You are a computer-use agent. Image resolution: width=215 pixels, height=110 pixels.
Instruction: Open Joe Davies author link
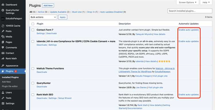[141, 88]
